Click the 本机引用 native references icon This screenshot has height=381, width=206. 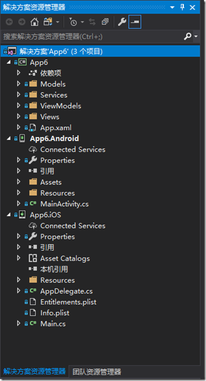33,269
